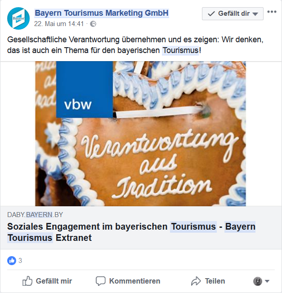
Task: Click the DABY.BAYERN.BY domain link
Action: [35, 215]
